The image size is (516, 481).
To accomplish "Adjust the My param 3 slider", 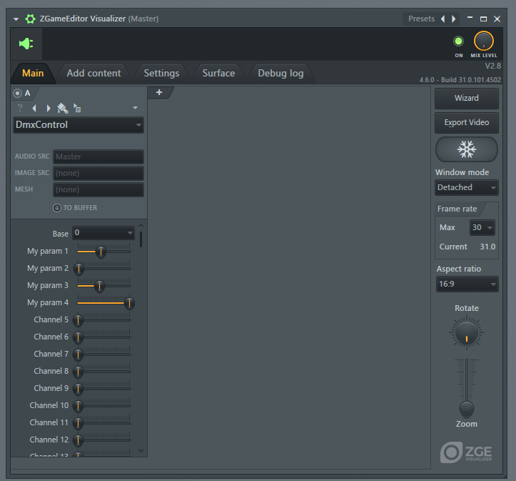I will click(103, 286).
